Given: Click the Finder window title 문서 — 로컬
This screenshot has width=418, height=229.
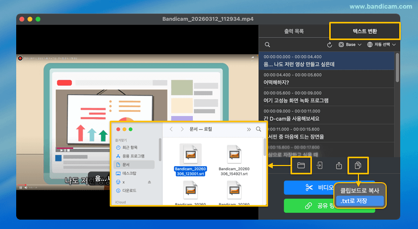Looking at the screenshot, I should tap(201, 129).
